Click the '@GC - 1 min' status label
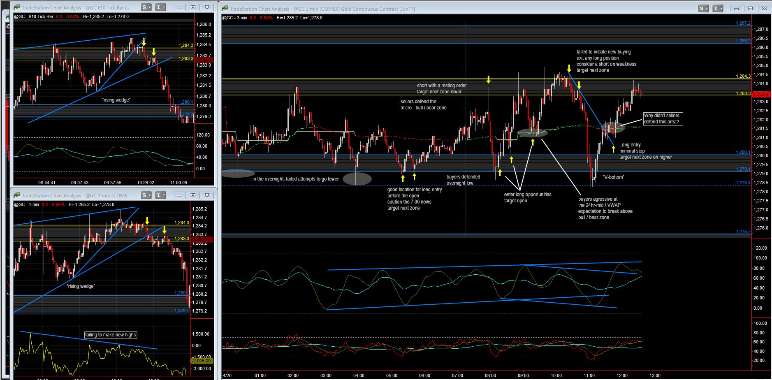 point(27,204)
